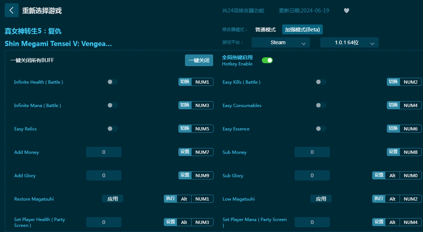
Task: Click the Add Glory value field
Action: click(x=104, y=175)
